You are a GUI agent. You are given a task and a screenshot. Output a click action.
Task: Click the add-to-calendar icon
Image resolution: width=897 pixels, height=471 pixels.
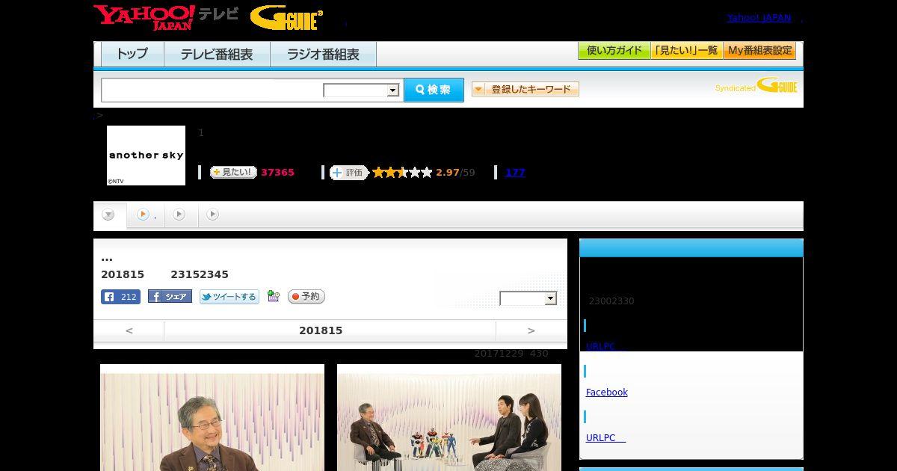[x=273, y=297]
